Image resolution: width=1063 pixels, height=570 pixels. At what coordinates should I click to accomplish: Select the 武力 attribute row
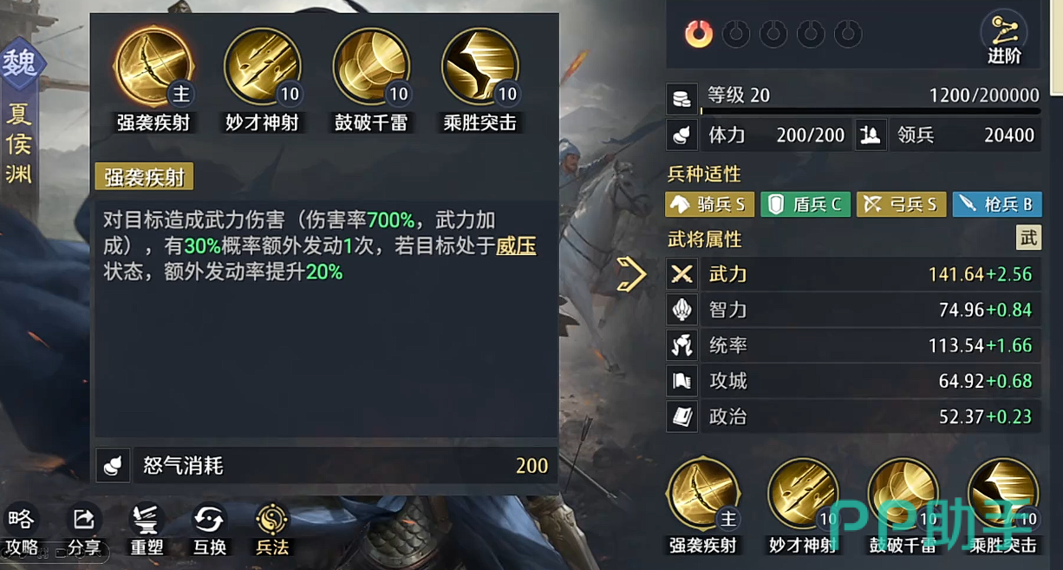(853, 274)
